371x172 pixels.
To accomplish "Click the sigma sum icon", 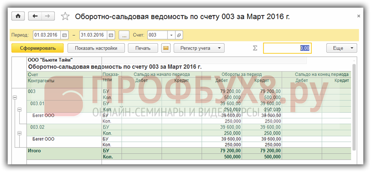I will pyautogui.click(x=255, y=48).
